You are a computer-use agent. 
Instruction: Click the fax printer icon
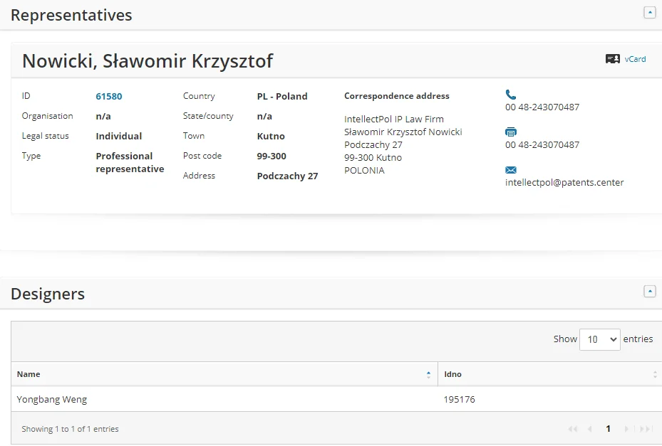510,132
